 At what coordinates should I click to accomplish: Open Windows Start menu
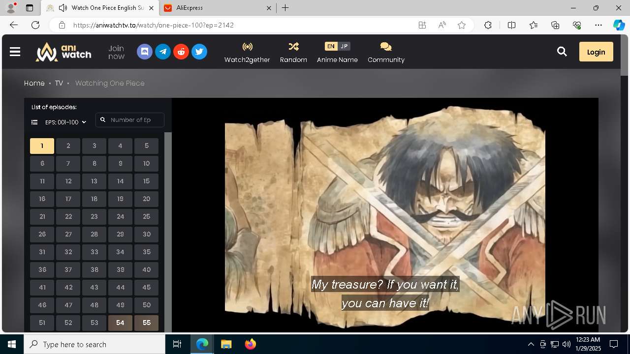(x=12, y=344)
